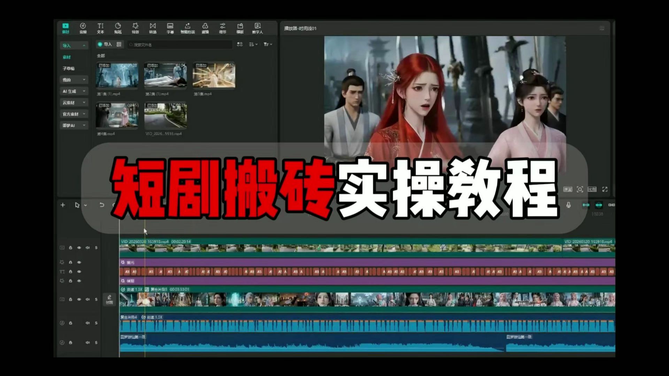Expand the 即梦AI sidebar section
Screen dimensions: 669x376
[74, 125]
